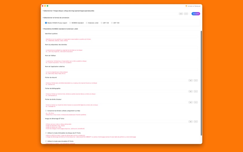The height and width of the screenshot is (152, 243).
Task: Select ISO9660 standard format
Action: [77, 23]
